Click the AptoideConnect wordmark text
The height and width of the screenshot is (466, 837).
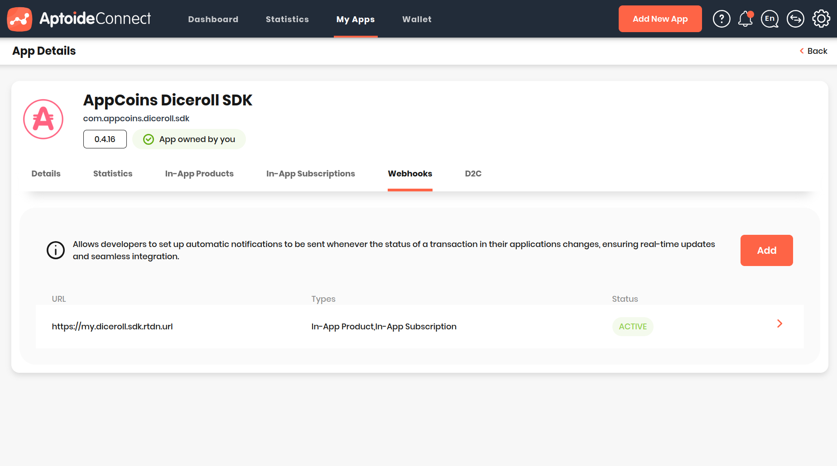[95, 19]
